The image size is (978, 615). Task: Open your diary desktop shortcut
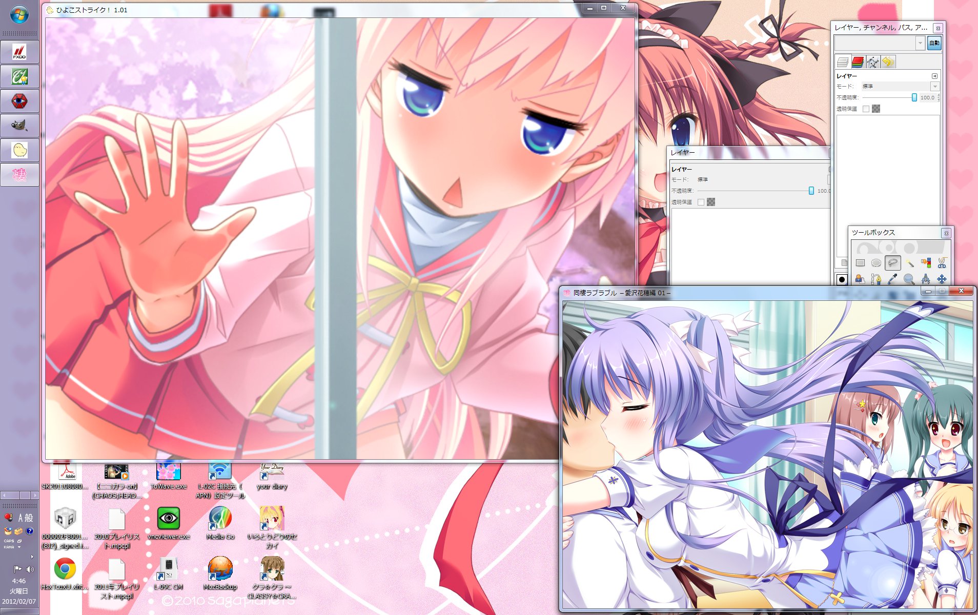(x=272, y=476)
